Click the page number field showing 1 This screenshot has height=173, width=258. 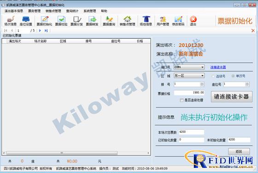pos(23,30)
